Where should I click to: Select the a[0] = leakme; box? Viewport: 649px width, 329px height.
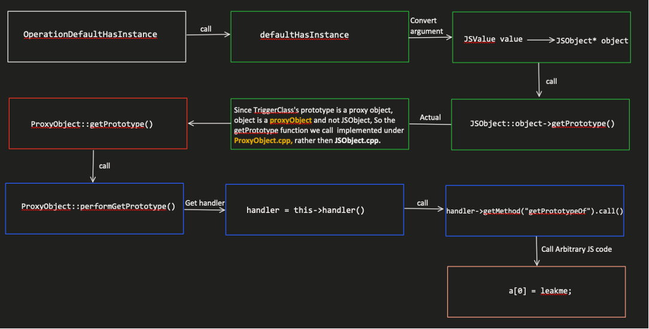(537, 292)
